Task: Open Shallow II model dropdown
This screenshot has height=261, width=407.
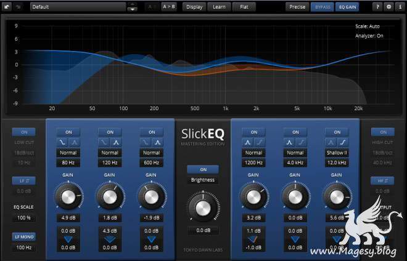Action: tap(337, 153)
